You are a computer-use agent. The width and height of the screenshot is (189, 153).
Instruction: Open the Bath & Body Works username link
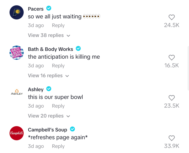tap(50, 49)
